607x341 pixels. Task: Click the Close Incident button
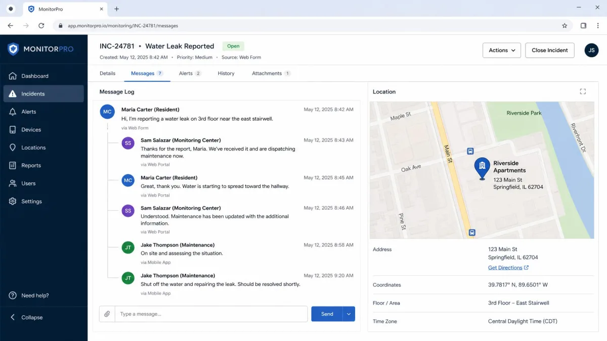(x=550, y=50)
